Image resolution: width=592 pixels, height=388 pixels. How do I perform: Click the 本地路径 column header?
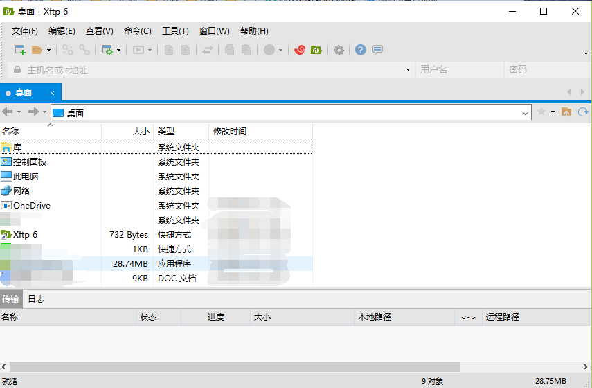404,317
